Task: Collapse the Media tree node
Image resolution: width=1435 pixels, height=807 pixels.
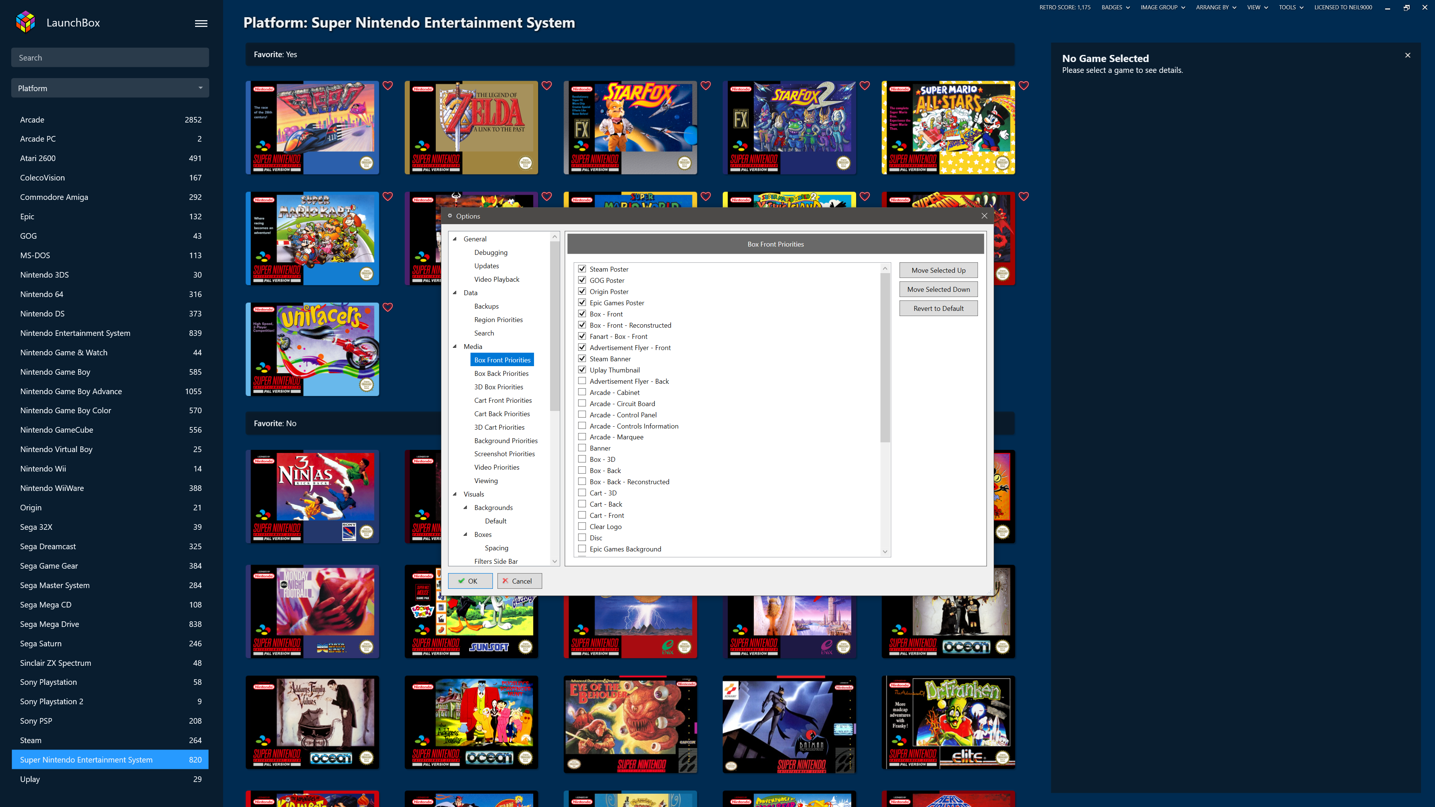Action: [454, 346]
